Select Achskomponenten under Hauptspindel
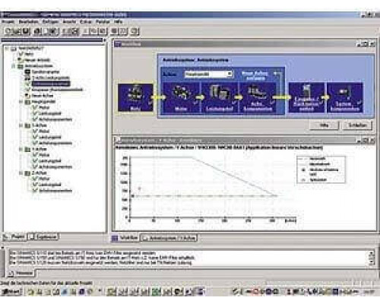 coord(55,119)
